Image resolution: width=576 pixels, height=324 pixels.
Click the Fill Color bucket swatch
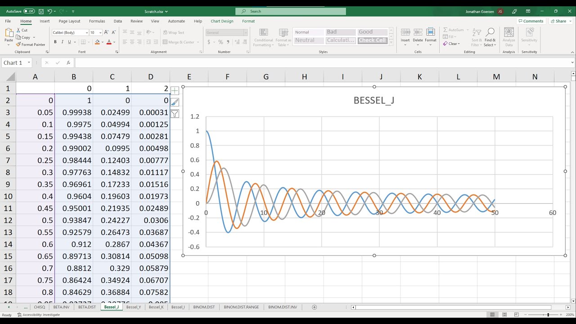tap(97, 42)
